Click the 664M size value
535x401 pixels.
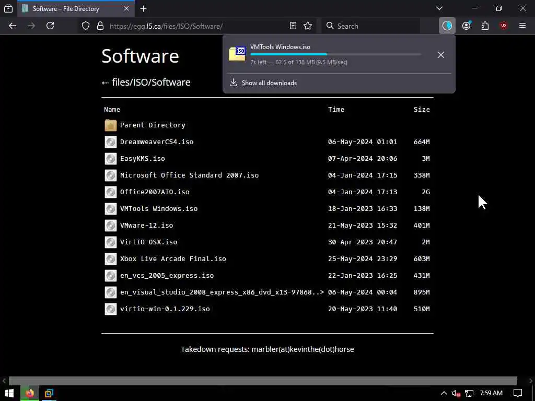(x=422, y=142)
